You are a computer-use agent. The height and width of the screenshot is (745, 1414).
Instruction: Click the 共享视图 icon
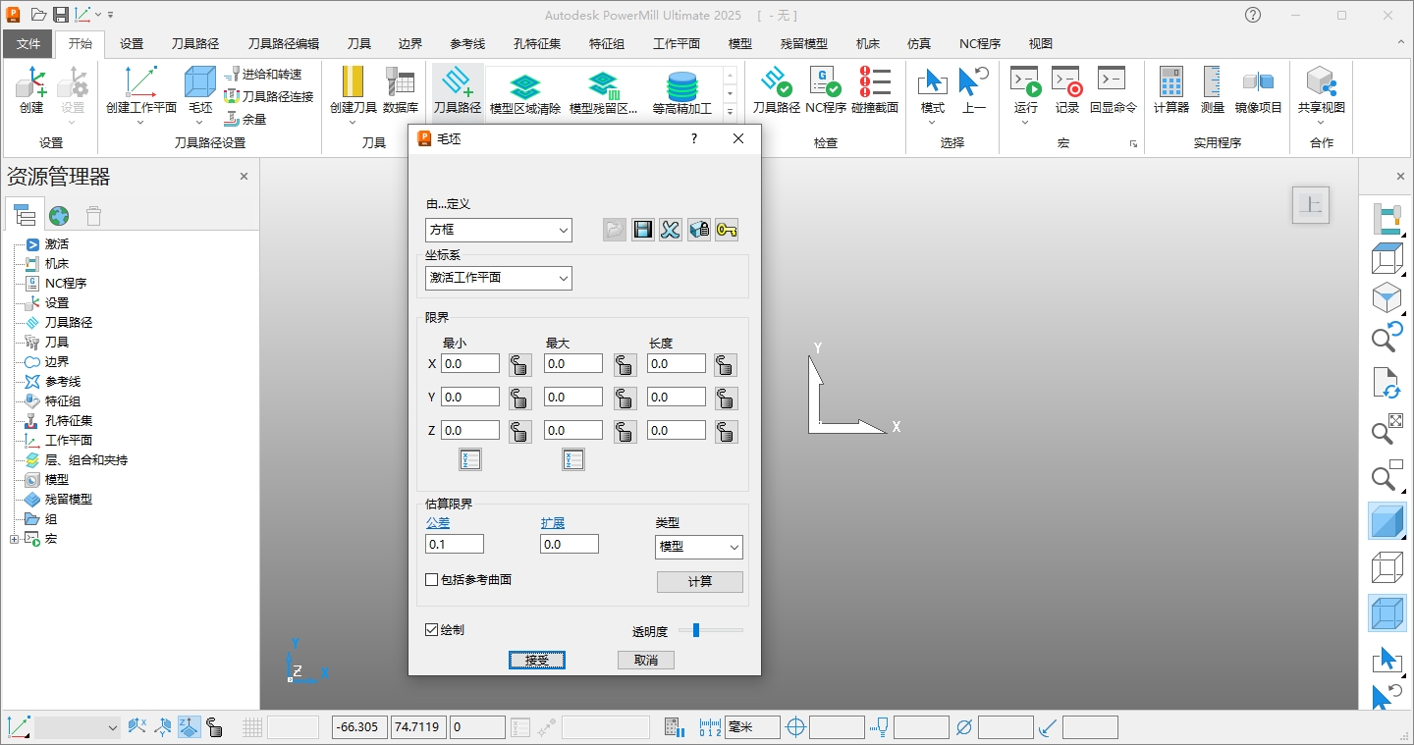click(x=1321, y=82)
